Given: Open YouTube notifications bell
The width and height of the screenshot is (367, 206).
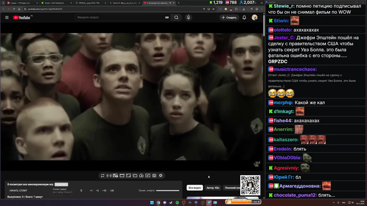Looking at the screenshot, I should pyautogui.click(x=244, y=17).
